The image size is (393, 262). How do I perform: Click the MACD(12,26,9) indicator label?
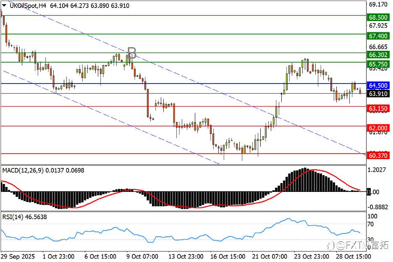point(23,170)
